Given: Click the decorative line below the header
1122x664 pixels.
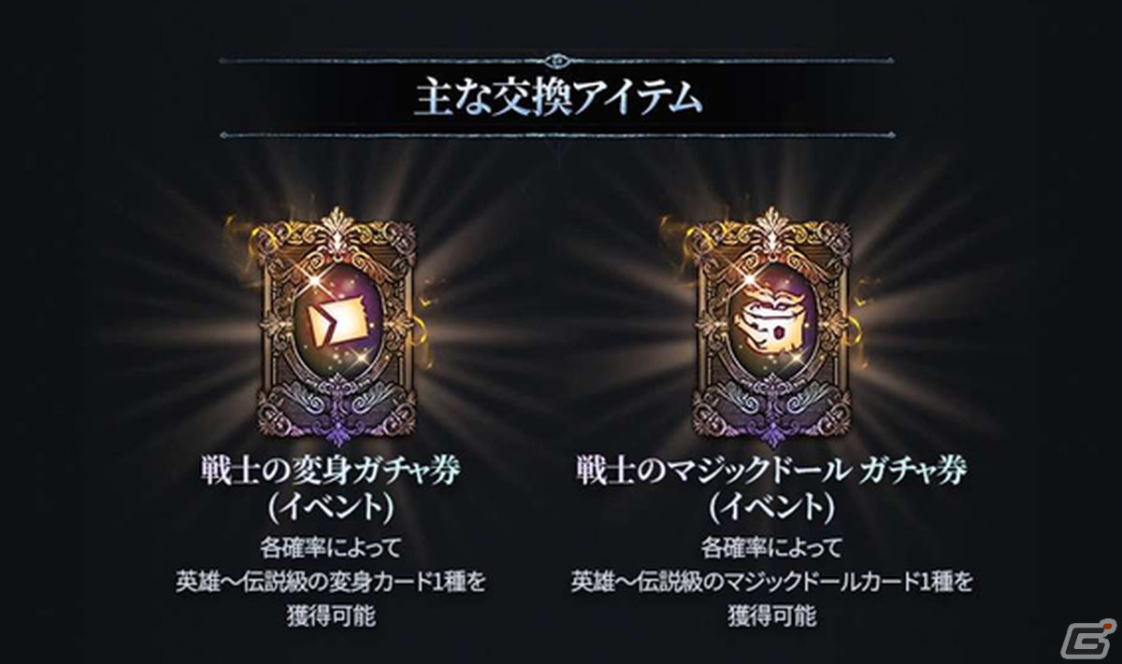Looking at the screenshot, I should coord(558,135).
